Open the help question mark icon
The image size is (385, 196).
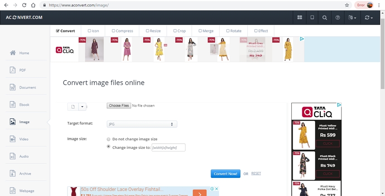pos(337,18)
